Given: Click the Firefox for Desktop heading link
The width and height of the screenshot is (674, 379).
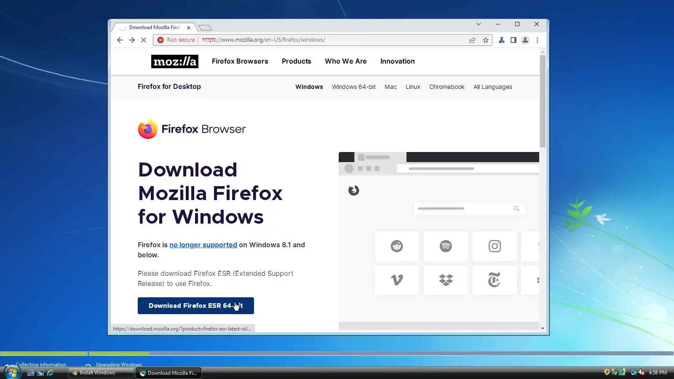Looking at the screenshot, I should click(169, 86).
